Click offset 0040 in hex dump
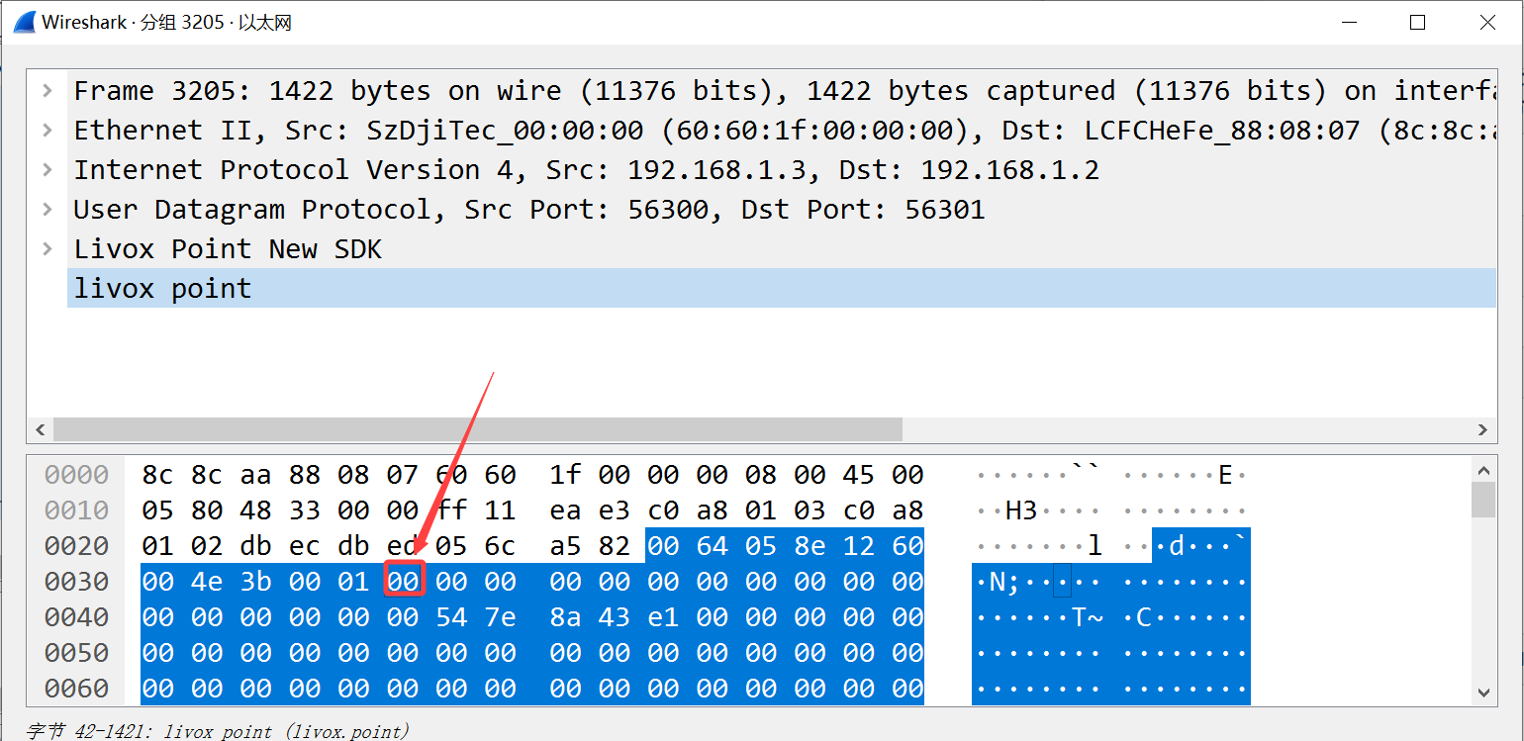Image resolution: width=1524 pixels, height=741 pixels. (x=76, y=617)
